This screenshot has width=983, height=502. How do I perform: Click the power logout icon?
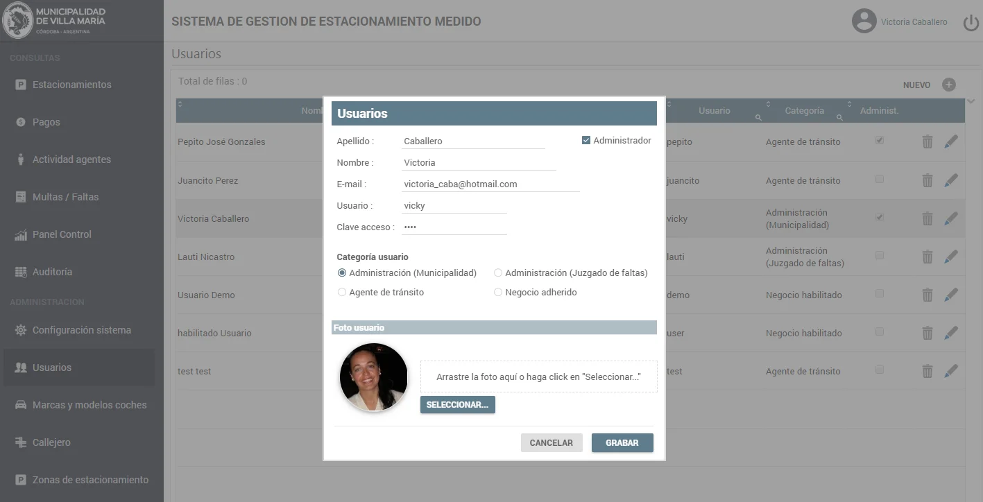pyautogui.click(x=971, y=23)
